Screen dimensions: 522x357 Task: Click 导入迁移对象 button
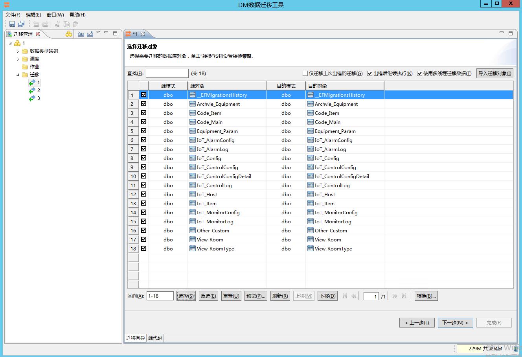(495, 73)
